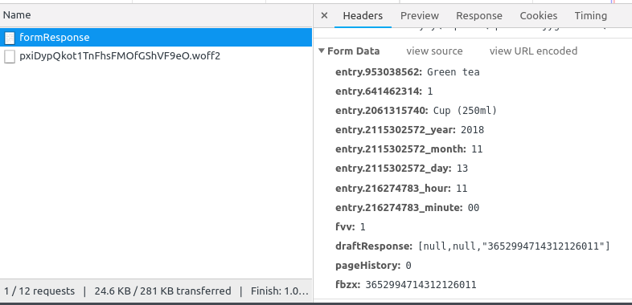This screenshot has width=632, height=305.
Task: Select the formResponse request row
Action: point(156,38)
